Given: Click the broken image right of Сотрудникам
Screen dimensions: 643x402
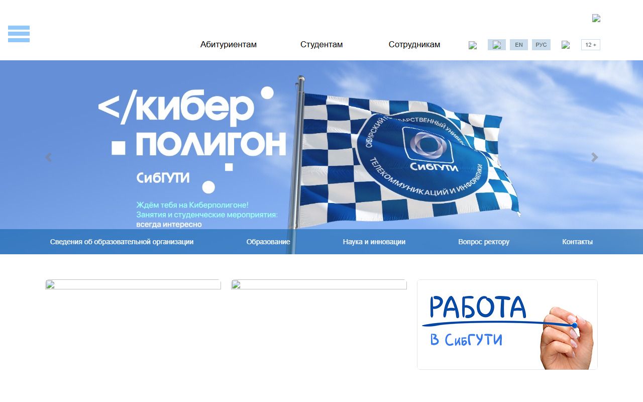Looking at the screenshot, I should 473,45.
